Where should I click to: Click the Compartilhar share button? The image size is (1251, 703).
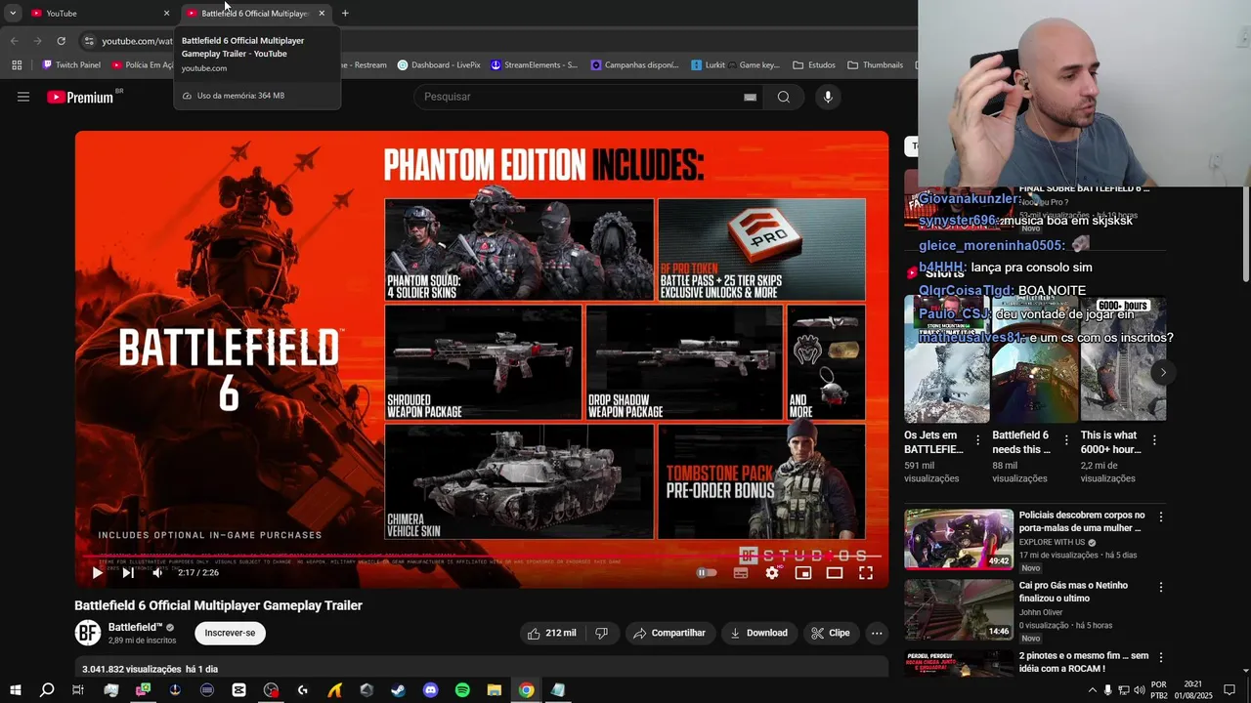tap(669, 633)
